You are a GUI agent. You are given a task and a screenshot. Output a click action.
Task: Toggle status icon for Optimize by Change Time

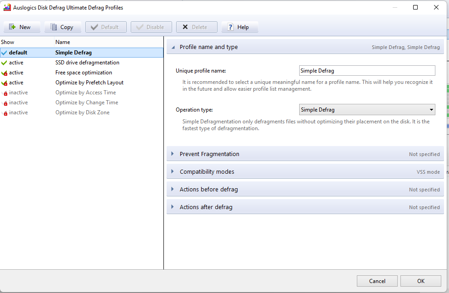(x=5, y=103)
